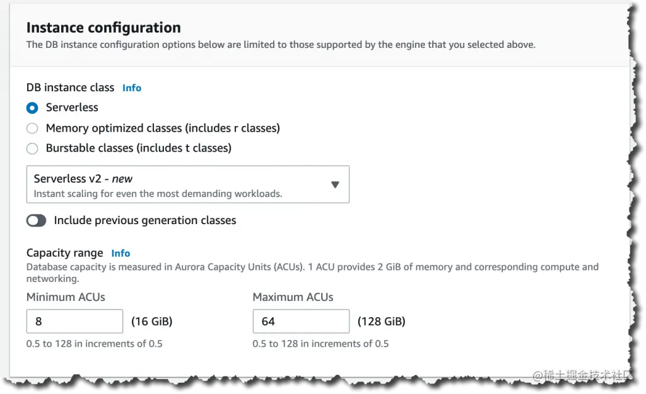Viewport: 646px width, 394px height.
Task: Click the "Burstable classes (includes t classes)" label
Action: pyautogui.click(x=139, y=149)
